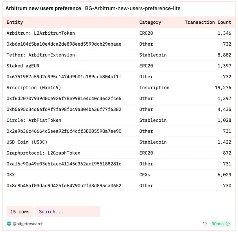Screen dimensions: 238x232
Task: Sort by Entity column header
Action: point(15,22)
